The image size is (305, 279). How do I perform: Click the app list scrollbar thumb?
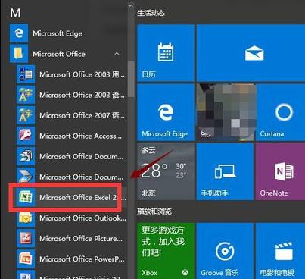pos(131,79)
